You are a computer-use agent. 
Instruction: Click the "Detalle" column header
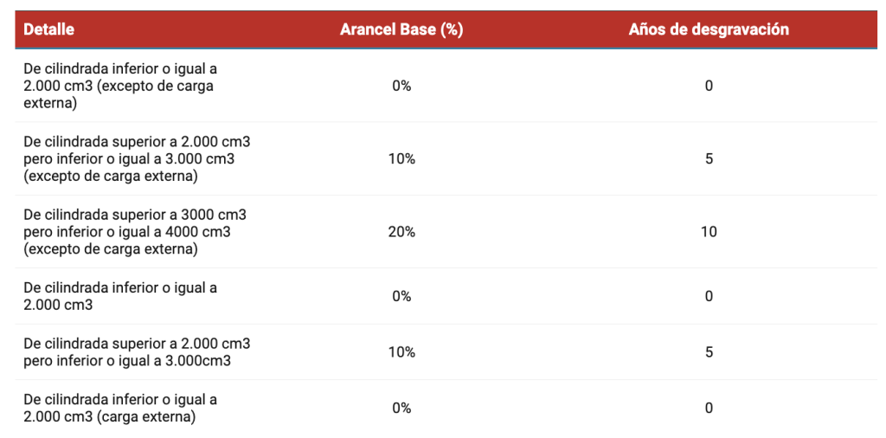coord(49,29)
